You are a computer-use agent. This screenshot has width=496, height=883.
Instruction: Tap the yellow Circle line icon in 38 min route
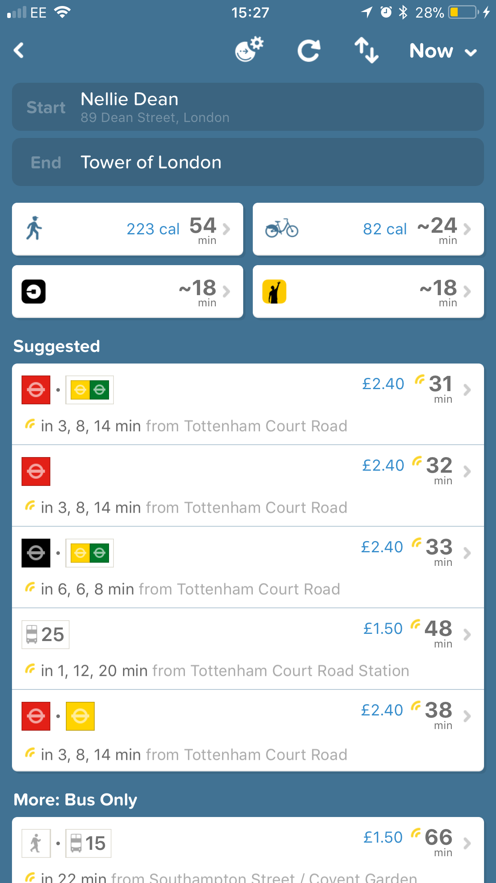point(80,716)
